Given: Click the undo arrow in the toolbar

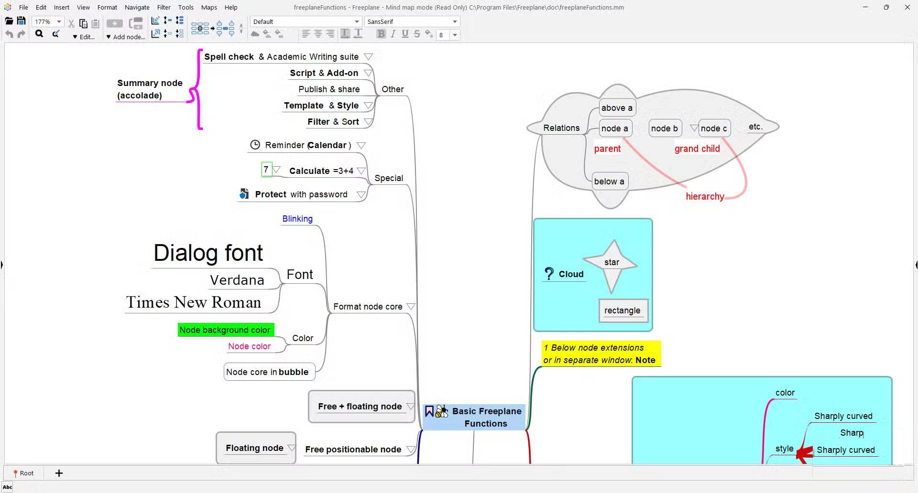Looking at the screenshot, I should (x=9, y=34).
